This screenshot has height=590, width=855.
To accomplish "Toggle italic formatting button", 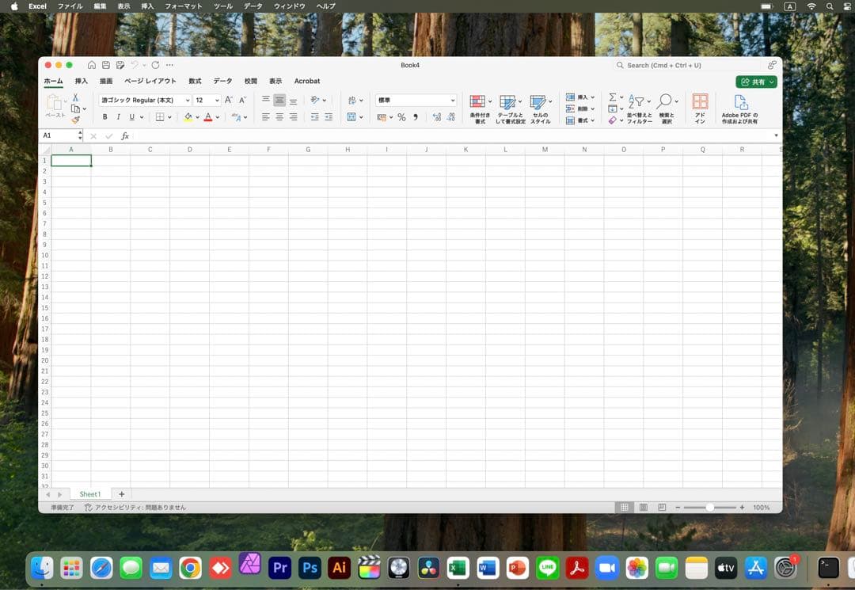I will point(118,117).
